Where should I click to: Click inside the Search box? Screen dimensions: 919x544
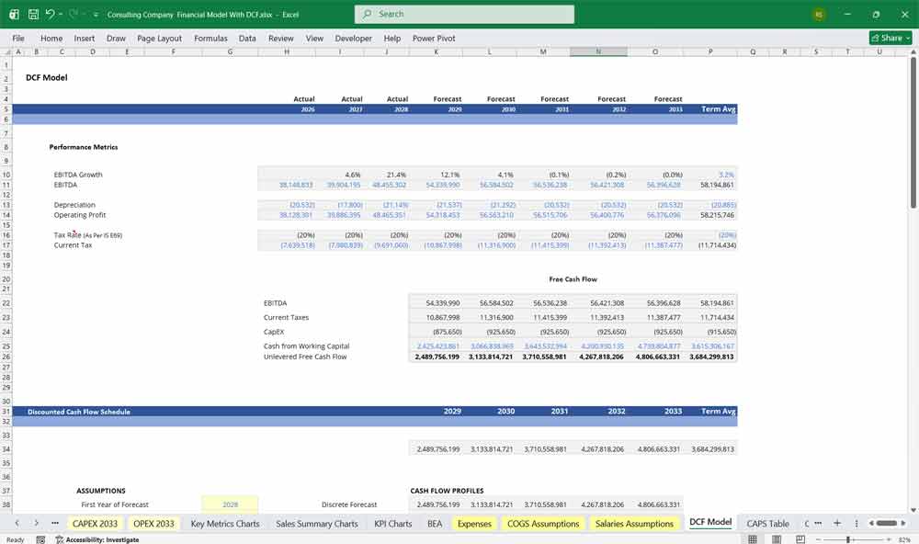click(464, 14)
